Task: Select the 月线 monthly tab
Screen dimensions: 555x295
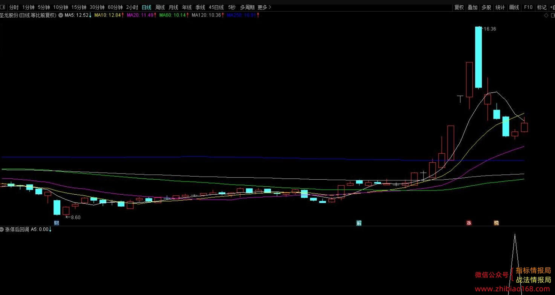Action: coord(173,7)
